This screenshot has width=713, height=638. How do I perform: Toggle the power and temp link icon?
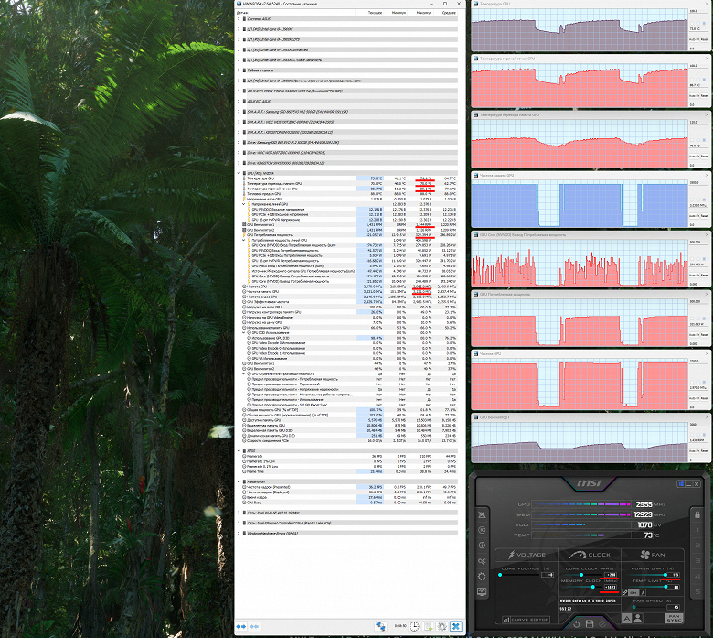pos(624,592)
